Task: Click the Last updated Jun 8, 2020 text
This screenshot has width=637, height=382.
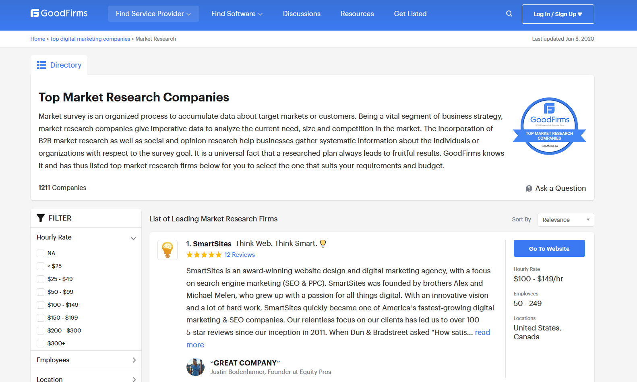Action: tap(563, 39)
